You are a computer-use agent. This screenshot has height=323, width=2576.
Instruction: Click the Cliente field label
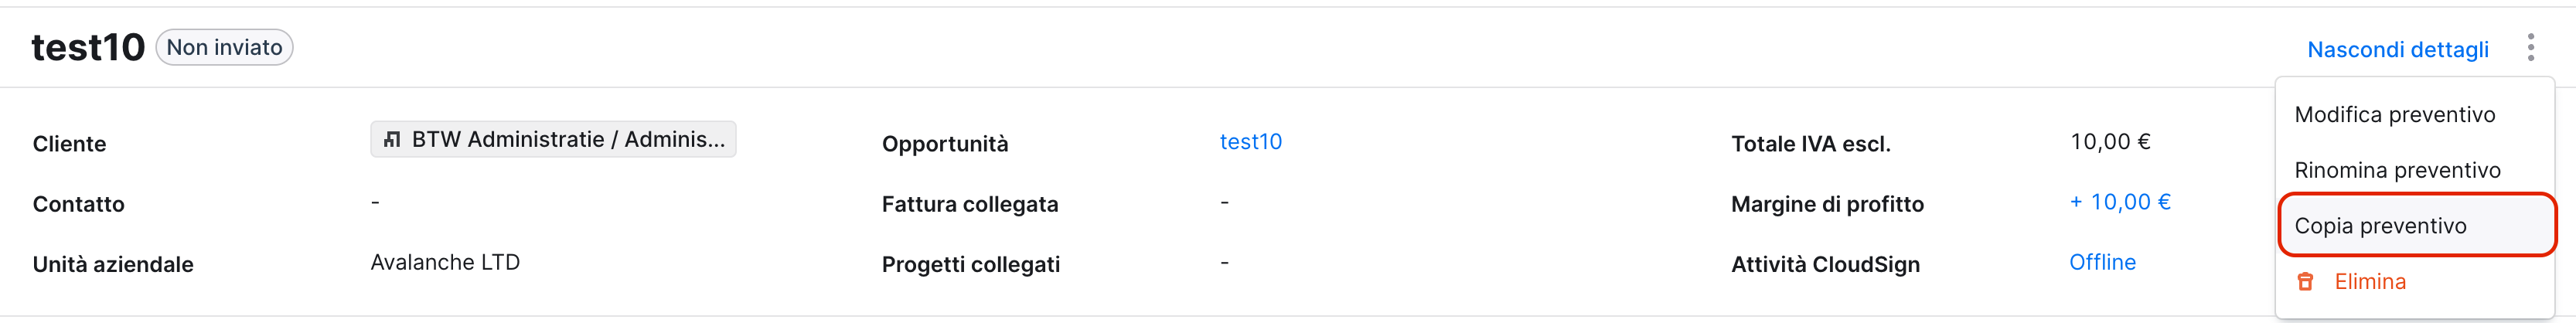(69, 144)
